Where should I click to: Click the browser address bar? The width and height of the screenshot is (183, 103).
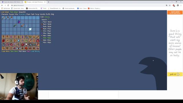[87, 5]
